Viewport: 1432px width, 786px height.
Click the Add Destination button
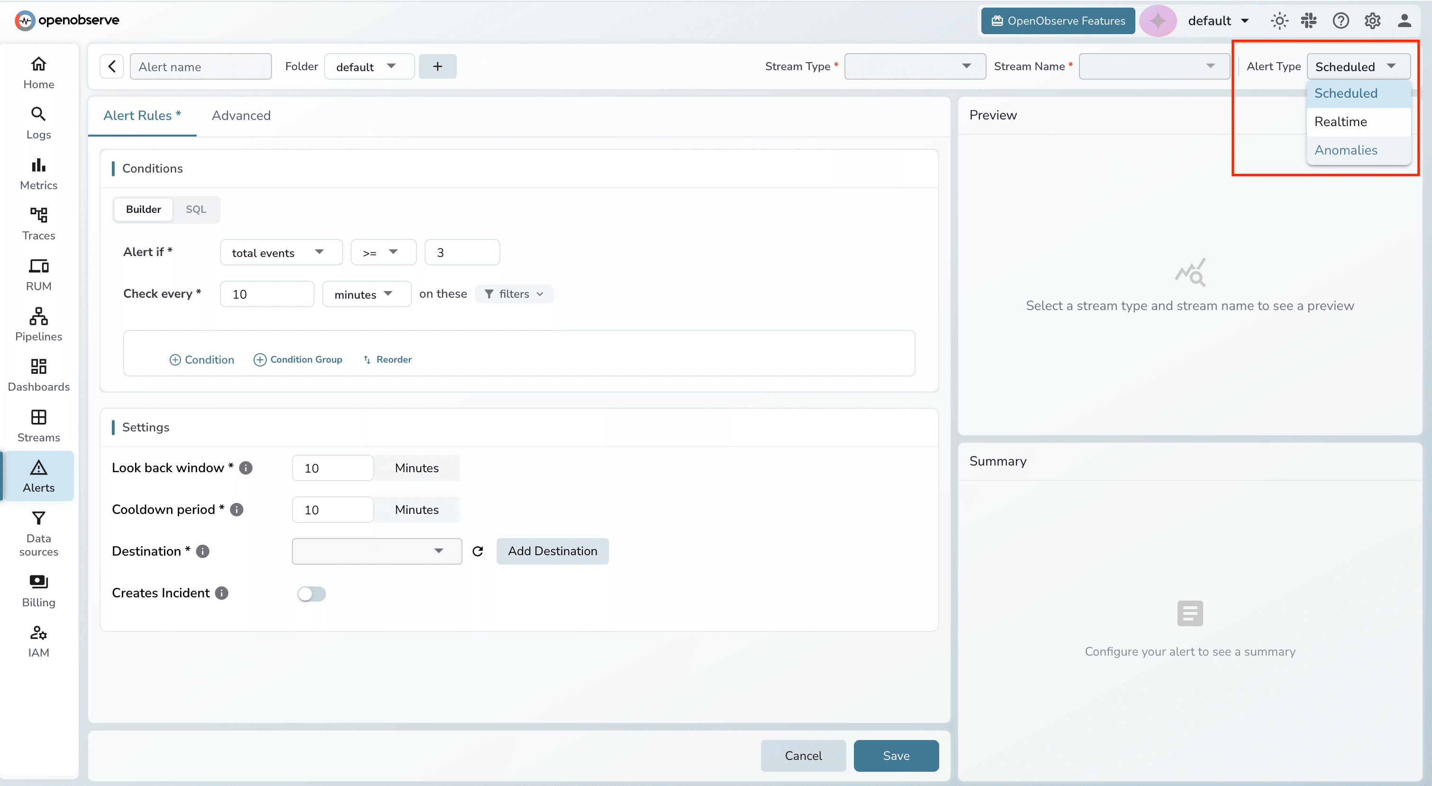pos(552,551)
